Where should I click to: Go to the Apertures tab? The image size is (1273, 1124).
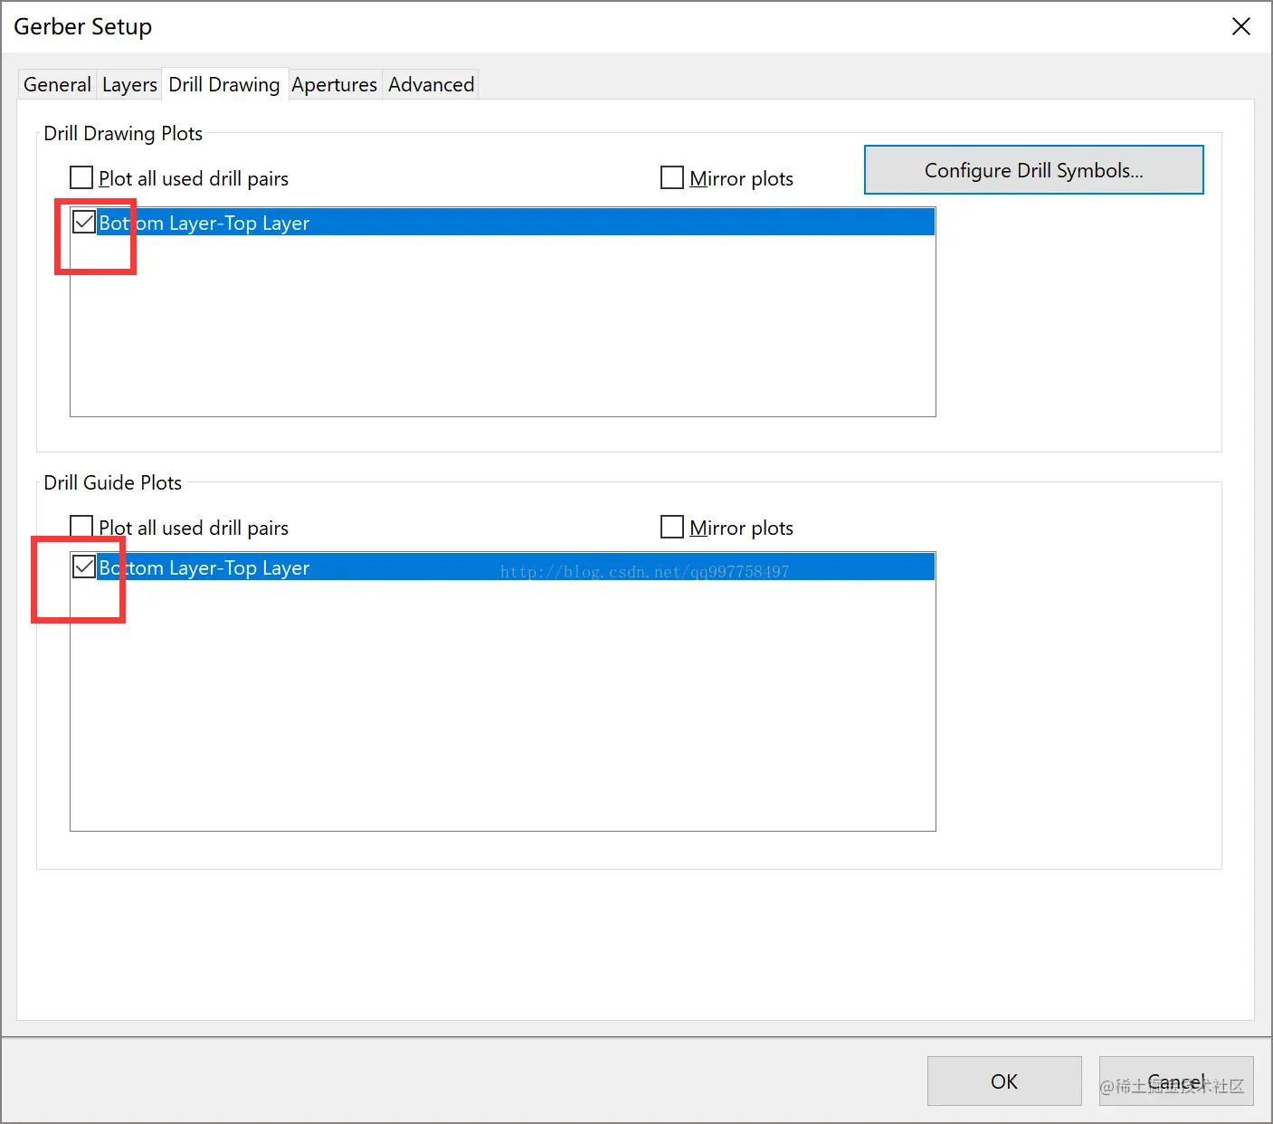[334, 84]
